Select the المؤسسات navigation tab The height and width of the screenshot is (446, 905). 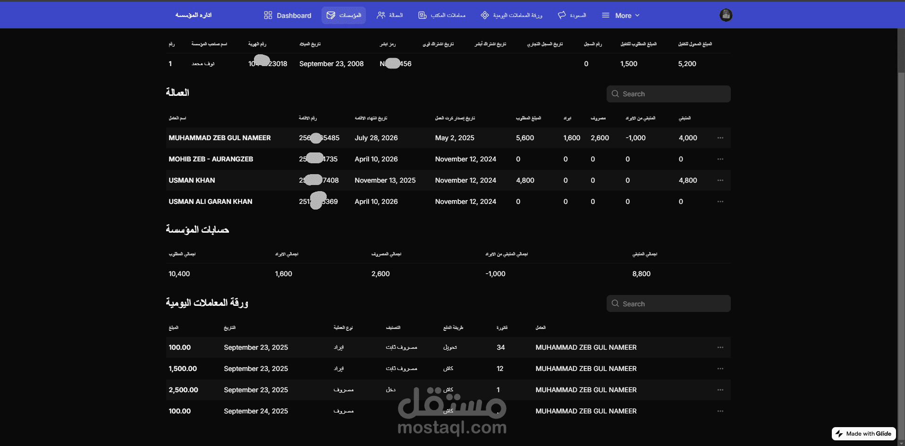pyautogui.click(x=344, y=16)
